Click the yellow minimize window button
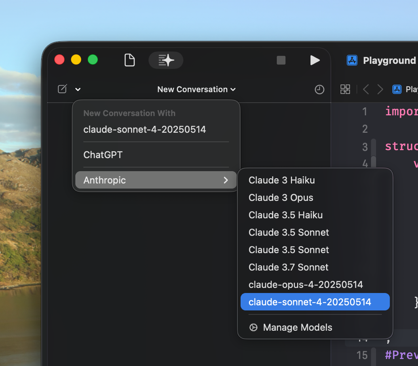 (76, 59)
